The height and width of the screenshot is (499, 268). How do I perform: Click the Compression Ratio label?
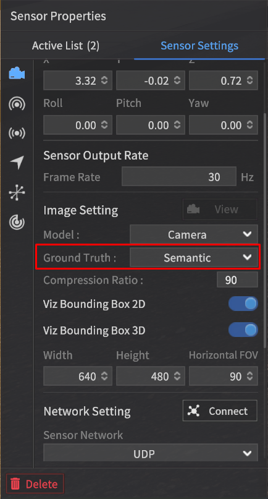pos(93,280)
